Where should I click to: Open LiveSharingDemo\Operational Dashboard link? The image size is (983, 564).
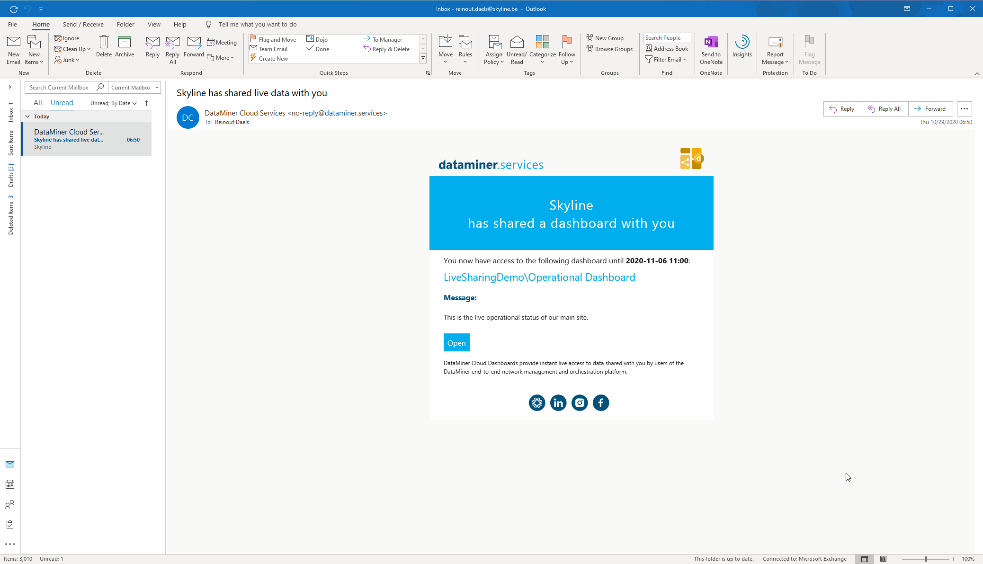click(x=539, y=278)
